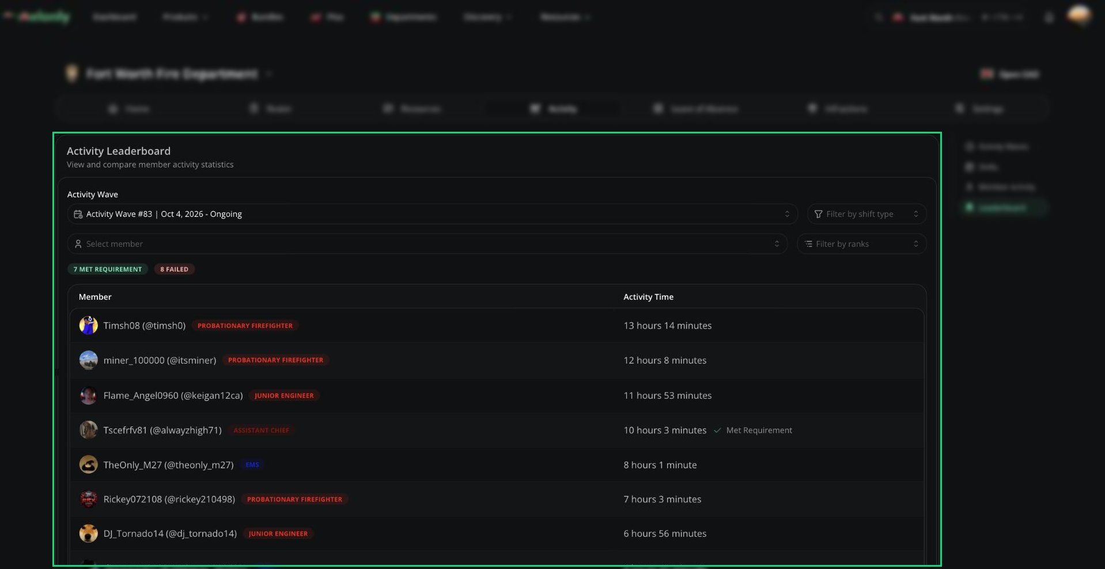Click the Member column header
Screen dimensions: 1105x569
(95, 297)
